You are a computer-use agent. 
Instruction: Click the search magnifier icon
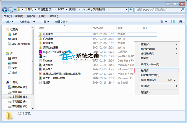pos(182,10)
